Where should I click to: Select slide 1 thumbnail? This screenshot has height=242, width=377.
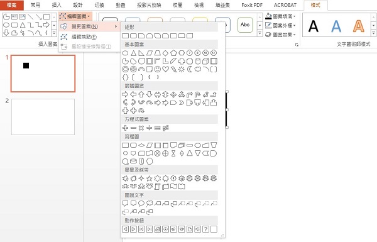pyautogui.click(x=43, y=74)
